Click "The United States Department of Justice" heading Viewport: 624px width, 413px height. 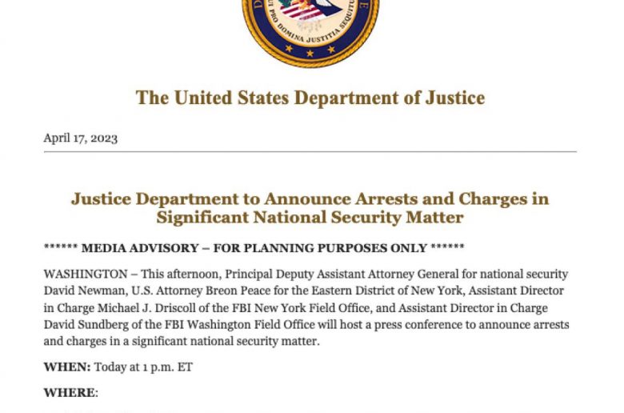(310, 98)
